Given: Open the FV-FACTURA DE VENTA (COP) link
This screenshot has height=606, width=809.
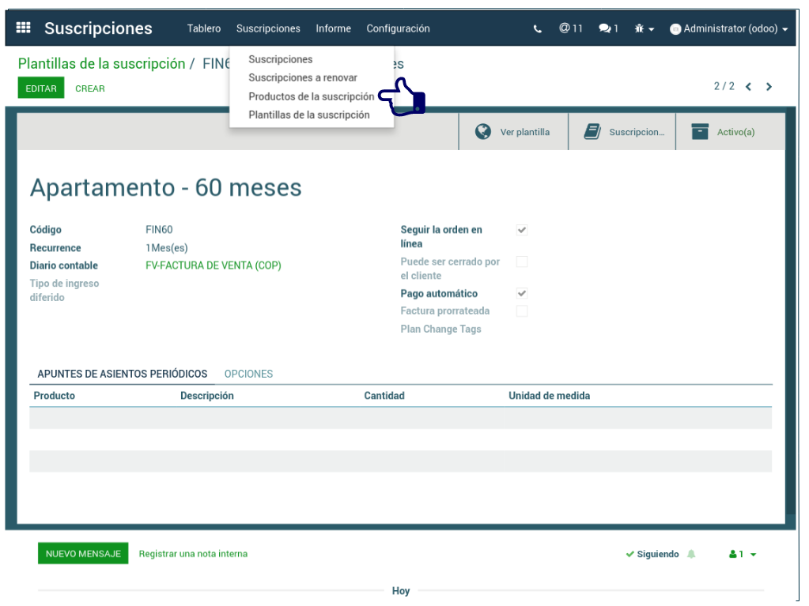Looking at the screenshot, I should coord(214,265).
